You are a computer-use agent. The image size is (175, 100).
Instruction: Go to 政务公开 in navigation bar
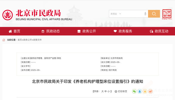click(x=86, y=31)
